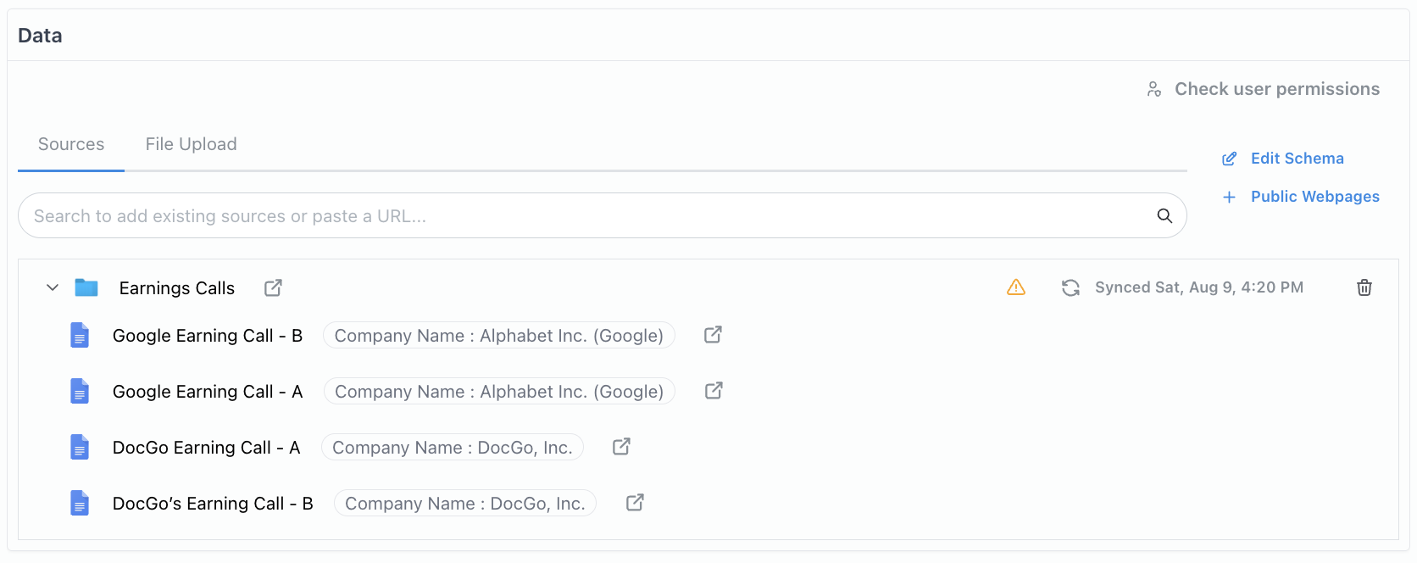Image resolution: width=1417 pixels, height=563 pixels.
Task: Click the Edit Schema link
Action: point(1297,159)
